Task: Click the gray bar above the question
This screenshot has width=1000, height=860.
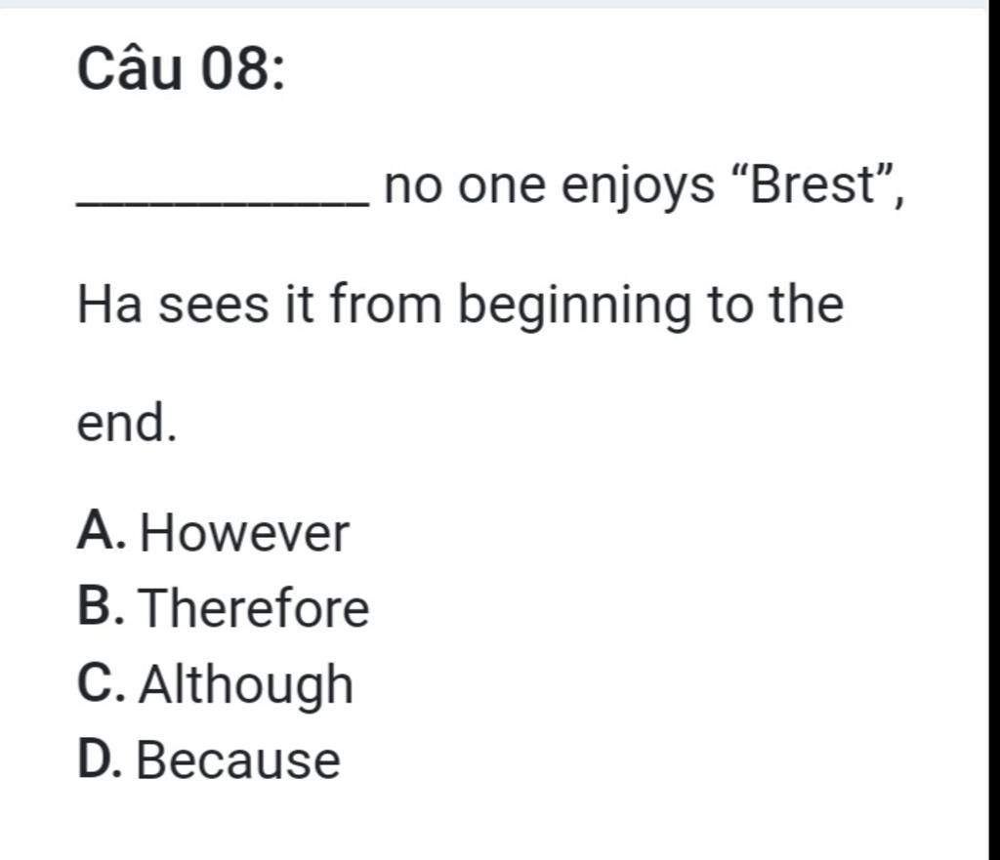Action: point(493,4)
